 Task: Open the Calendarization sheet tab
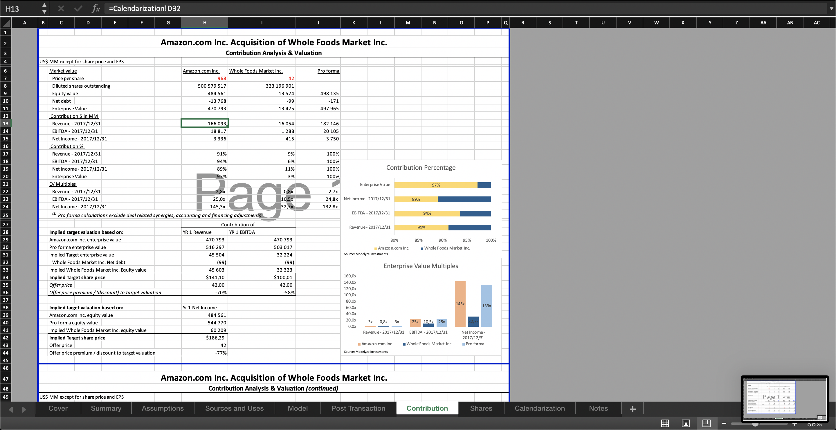[540, 408]
